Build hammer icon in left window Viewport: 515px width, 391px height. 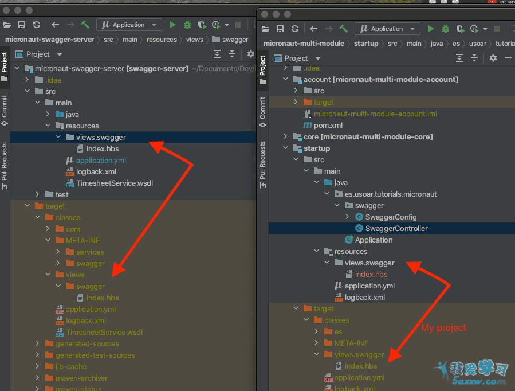(x=85, y=25)
